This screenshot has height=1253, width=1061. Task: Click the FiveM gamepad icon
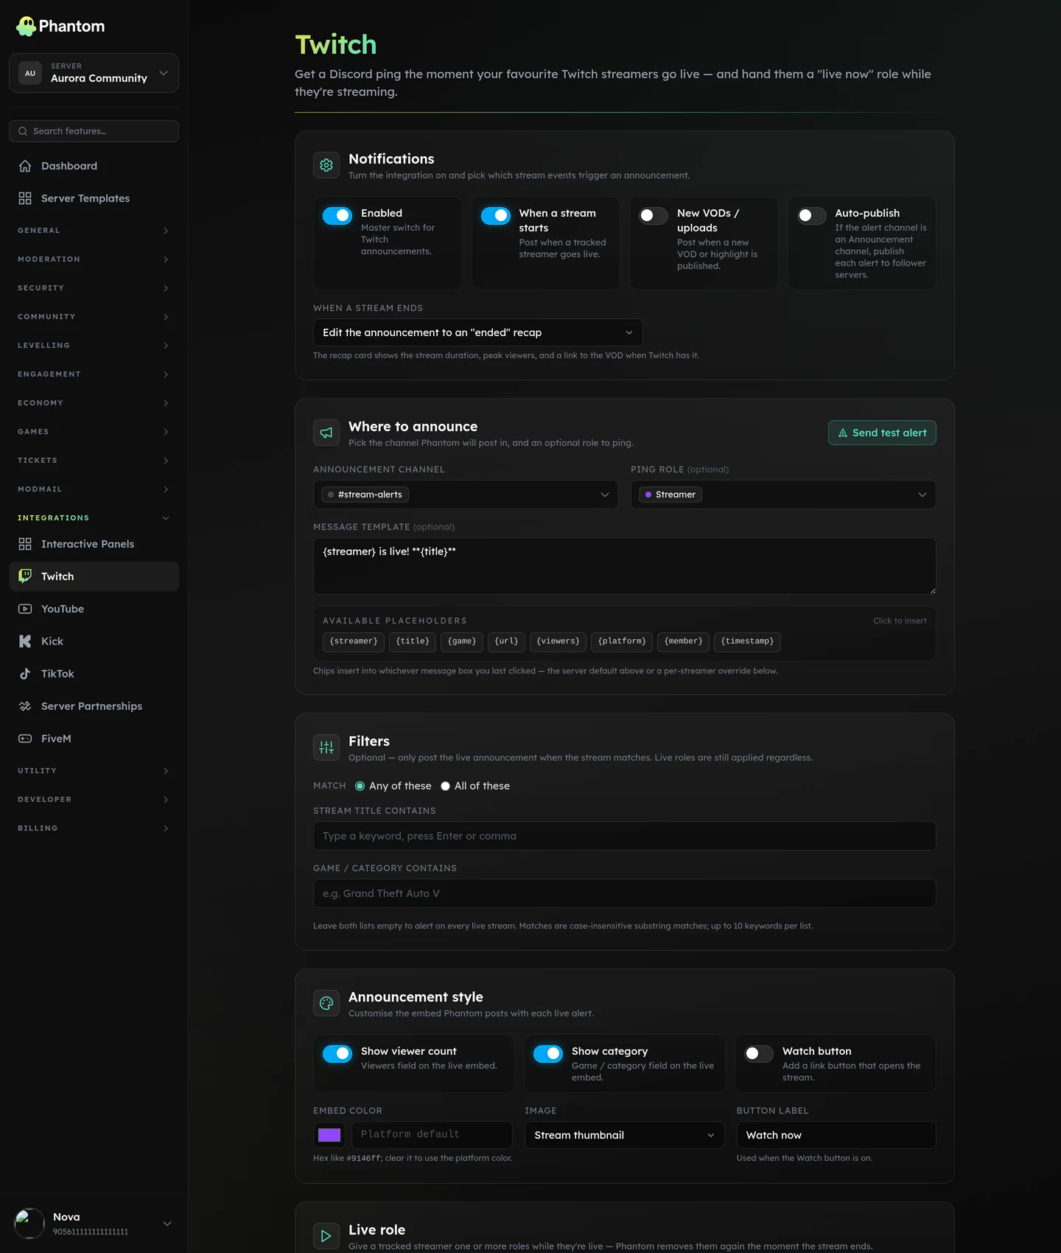coord(25,739)
